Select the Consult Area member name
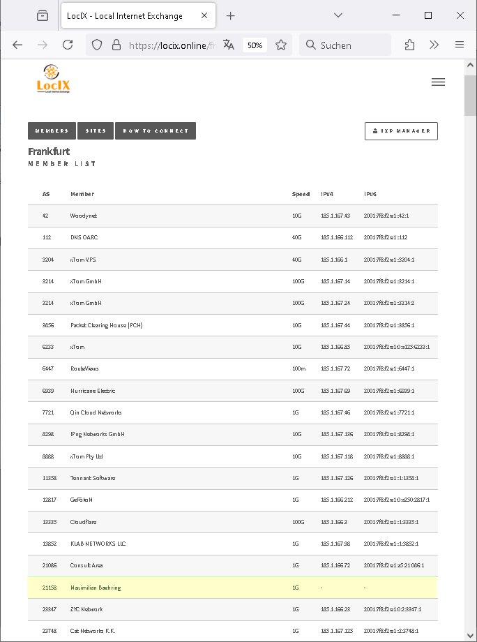 86,565
